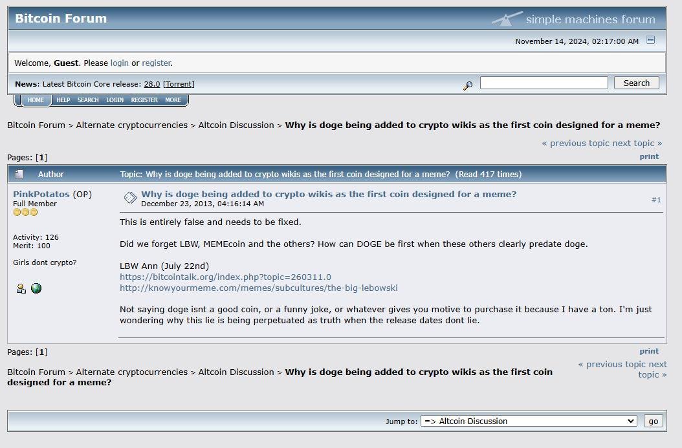This screenshot has height=448, width=682.
Task: Click the November 14, 2024 timestamp
Action: [577, 41]
